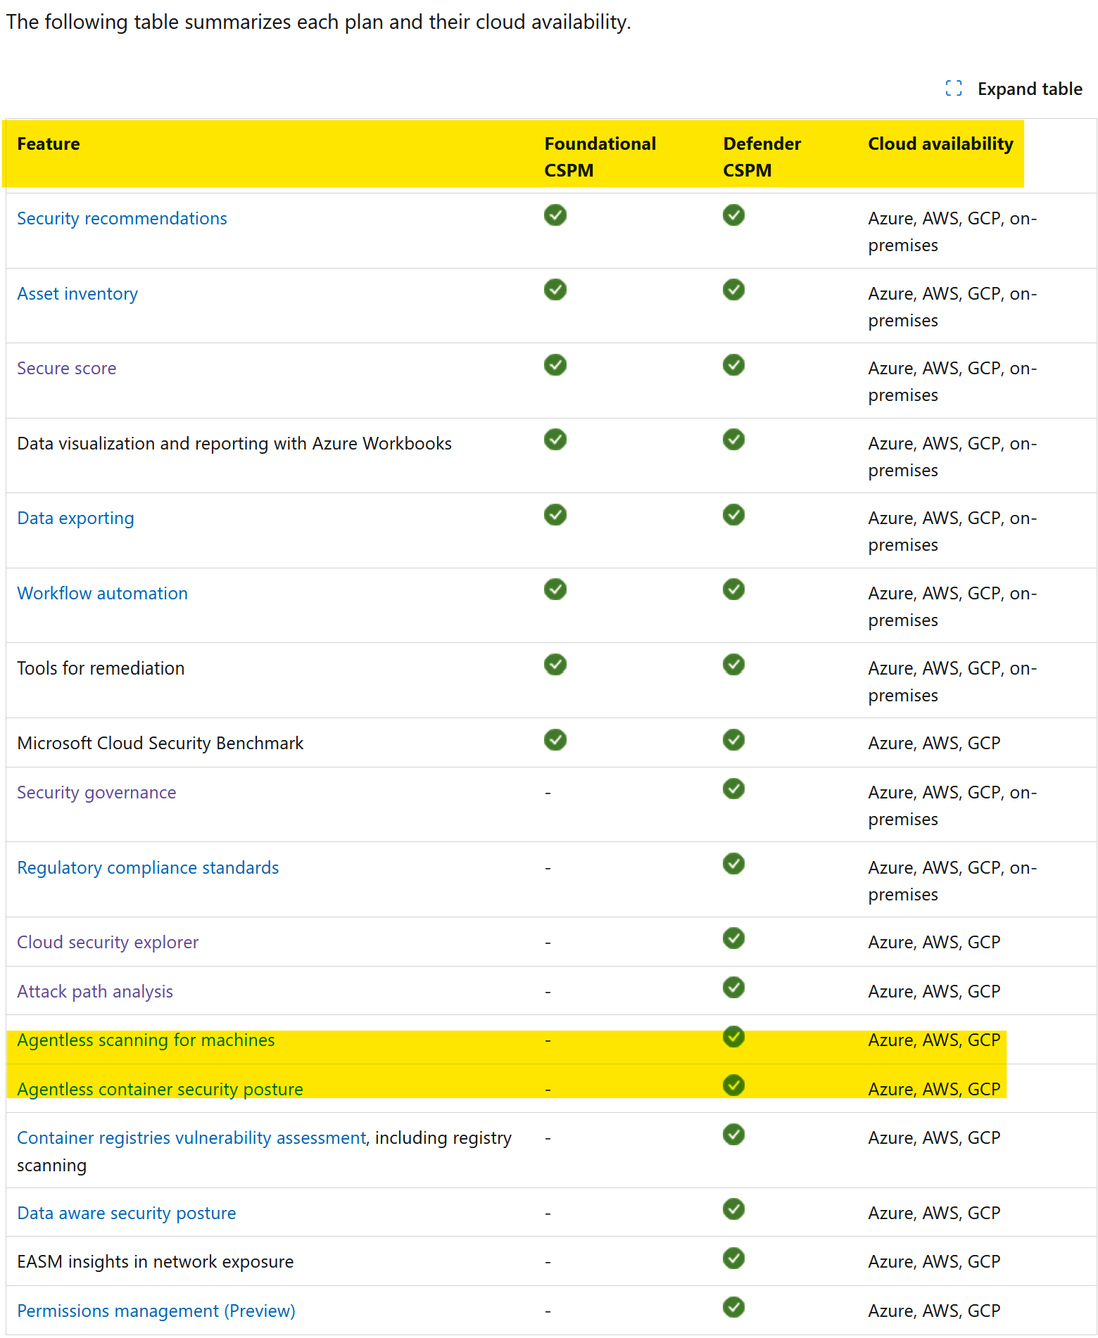Open the Data exporting link
Viewport: 1098px width, 1338px height.
75,518
